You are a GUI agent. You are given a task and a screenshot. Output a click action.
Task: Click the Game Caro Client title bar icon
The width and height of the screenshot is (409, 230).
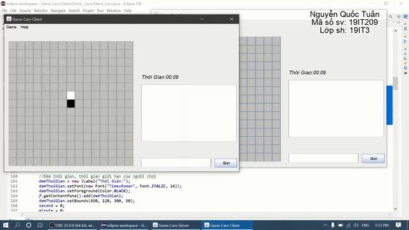coord(9,19)
